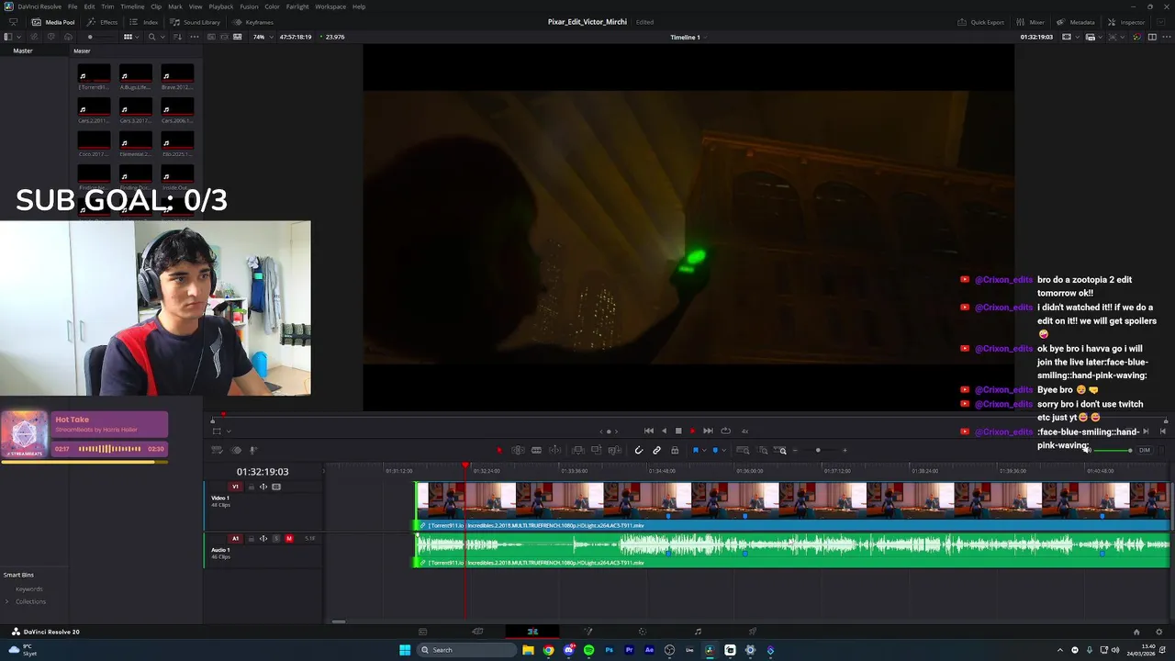Toggle Mute on Audio 1 track

tap(289, 539)
